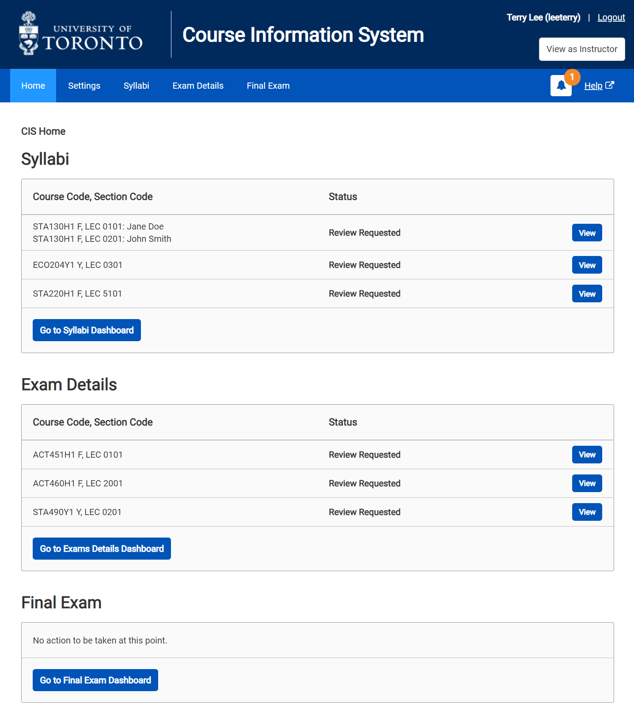634x711 pixels.
Task: Go to the Final Exam tab
Action: click(x=268, y=86)
